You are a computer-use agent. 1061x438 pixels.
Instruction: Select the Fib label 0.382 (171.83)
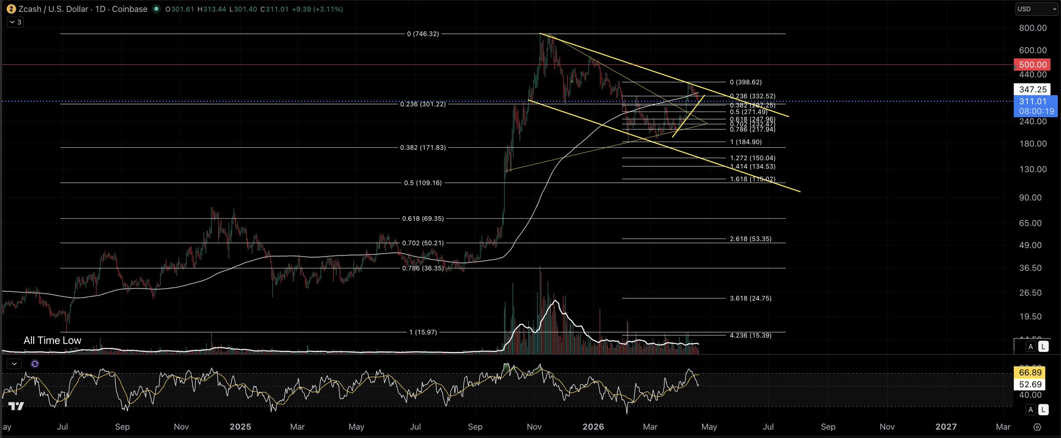[423, 148]
